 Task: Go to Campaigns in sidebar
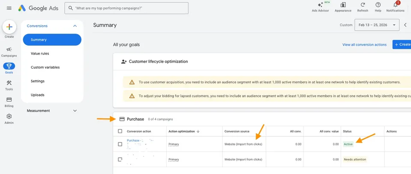pyautogui.click(x=9, y=52)
